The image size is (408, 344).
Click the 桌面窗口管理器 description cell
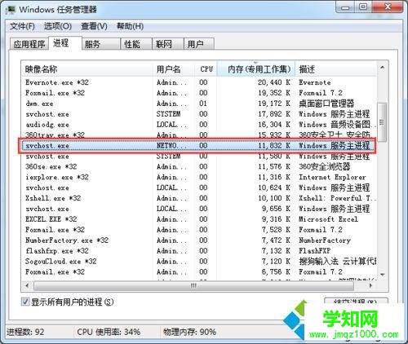[326, 104]
